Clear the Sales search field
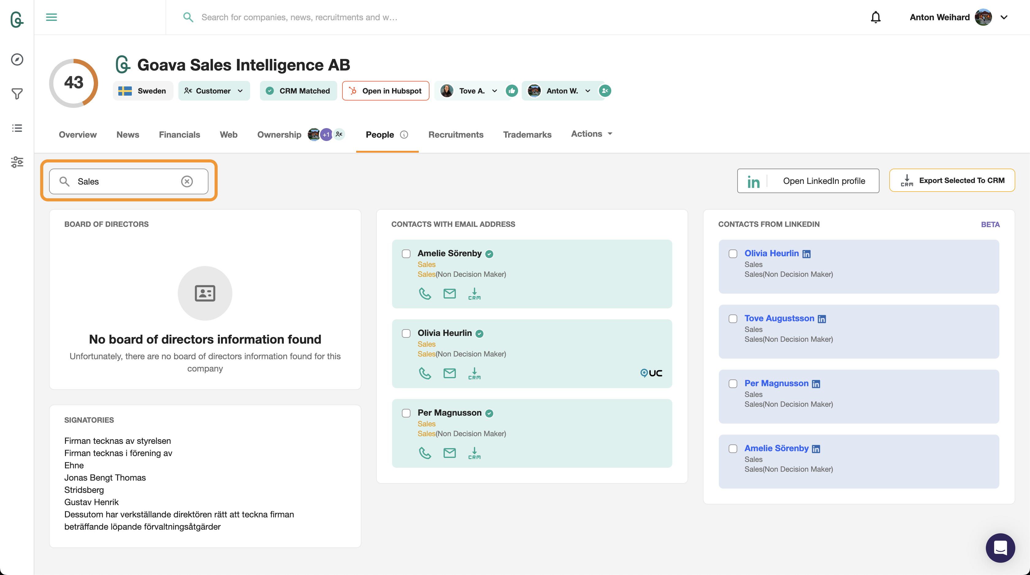The image size is (1030, 575). (x=187, y=181)
